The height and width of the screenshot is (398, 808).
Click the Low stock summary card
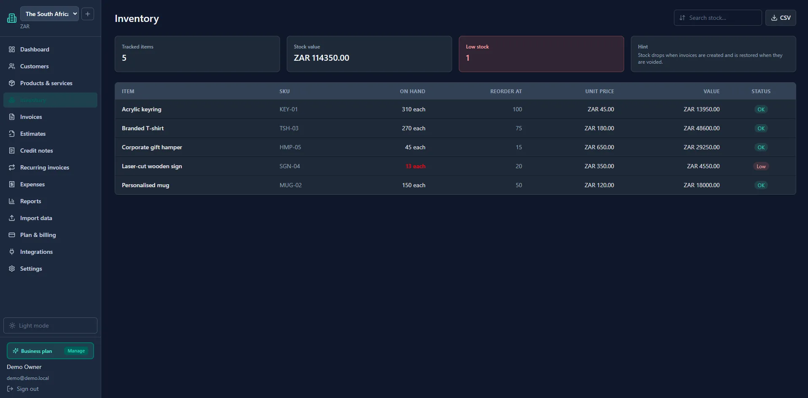[541, 54]
